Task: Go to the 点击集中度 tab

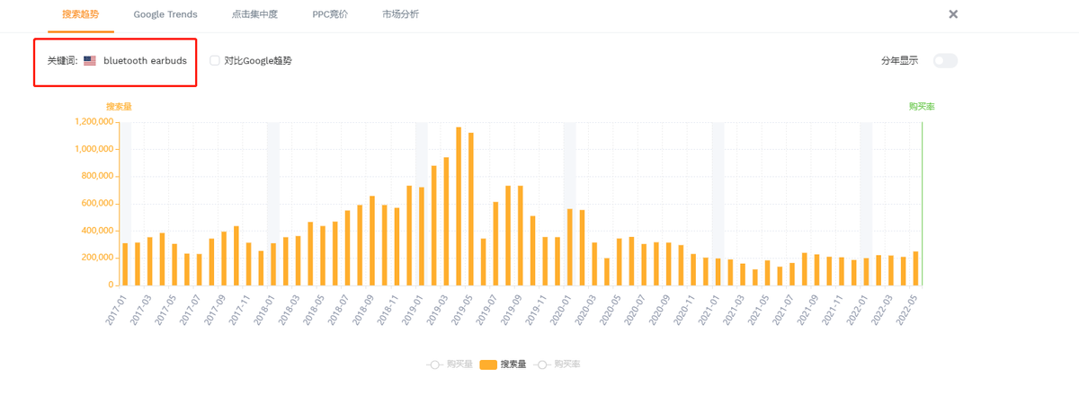Action: (x=254, y=14)
